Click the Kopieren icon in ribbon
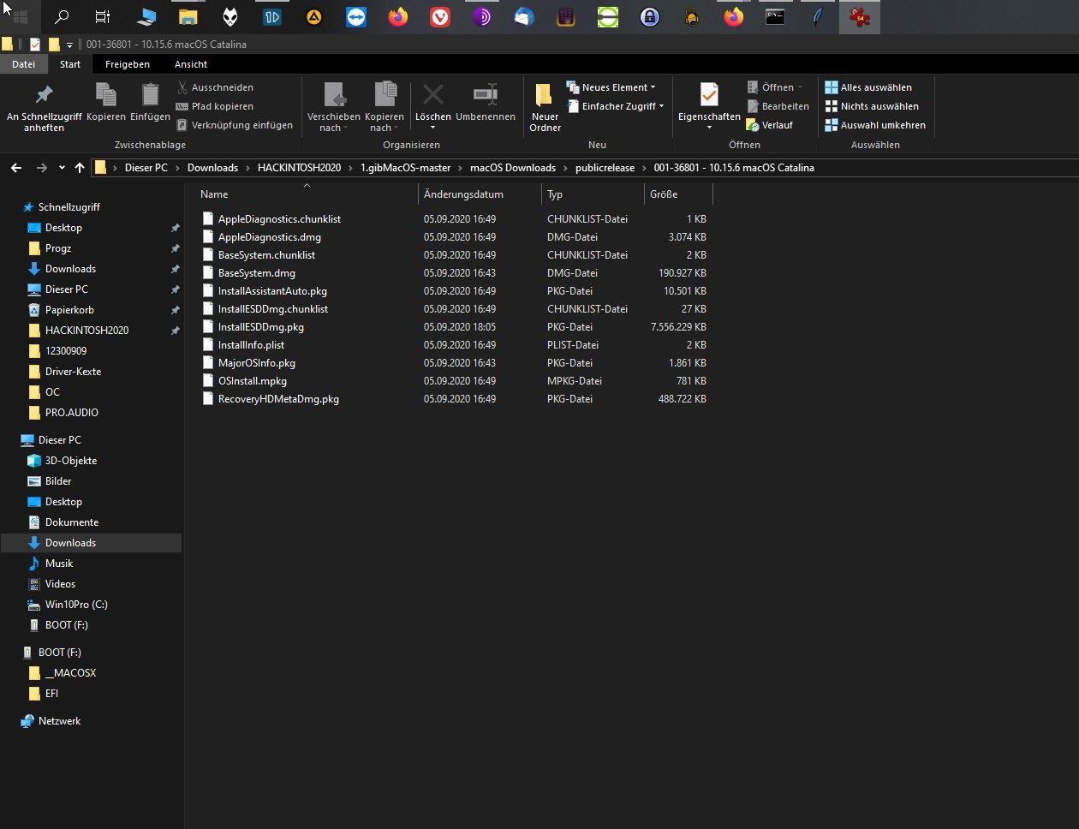 point(106,96)
